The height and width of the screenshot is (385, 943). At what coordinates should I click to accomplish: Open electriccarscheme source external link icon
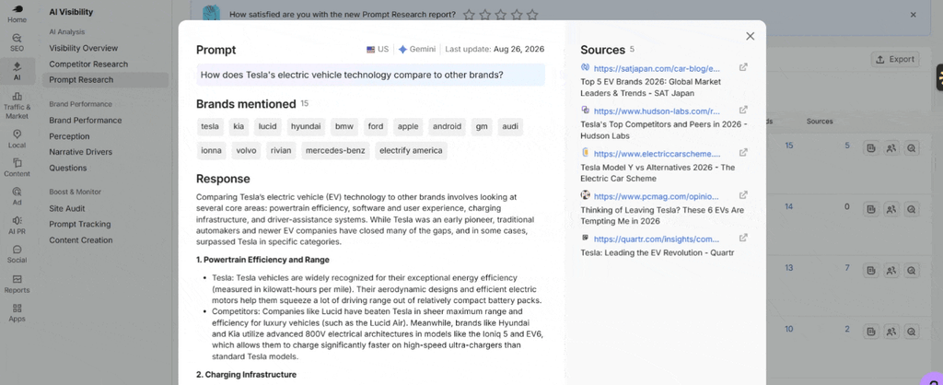pos(743,153)
